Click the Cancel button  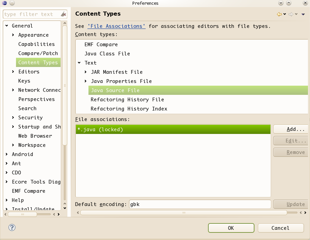pos(280,228)
